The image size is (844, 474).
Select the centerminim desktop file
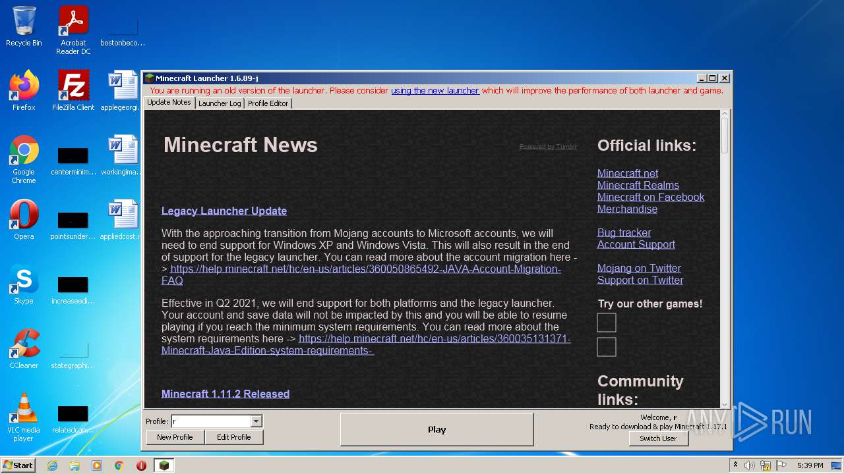click(73, 160)
